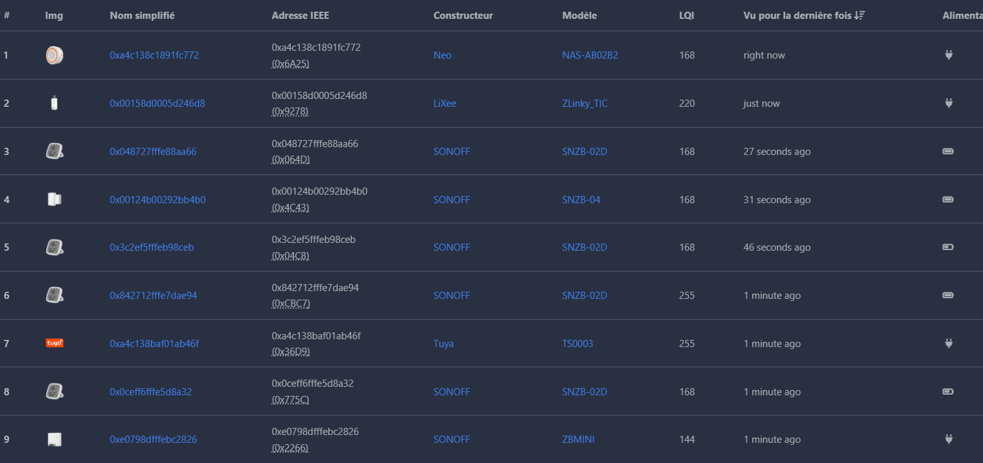Click the battery icon in row 3
This screenshot has height=463, width=983.
click(x=948, y=152)
